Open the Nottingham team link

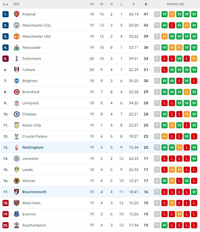pyautogui.click(x=33, y=147)
